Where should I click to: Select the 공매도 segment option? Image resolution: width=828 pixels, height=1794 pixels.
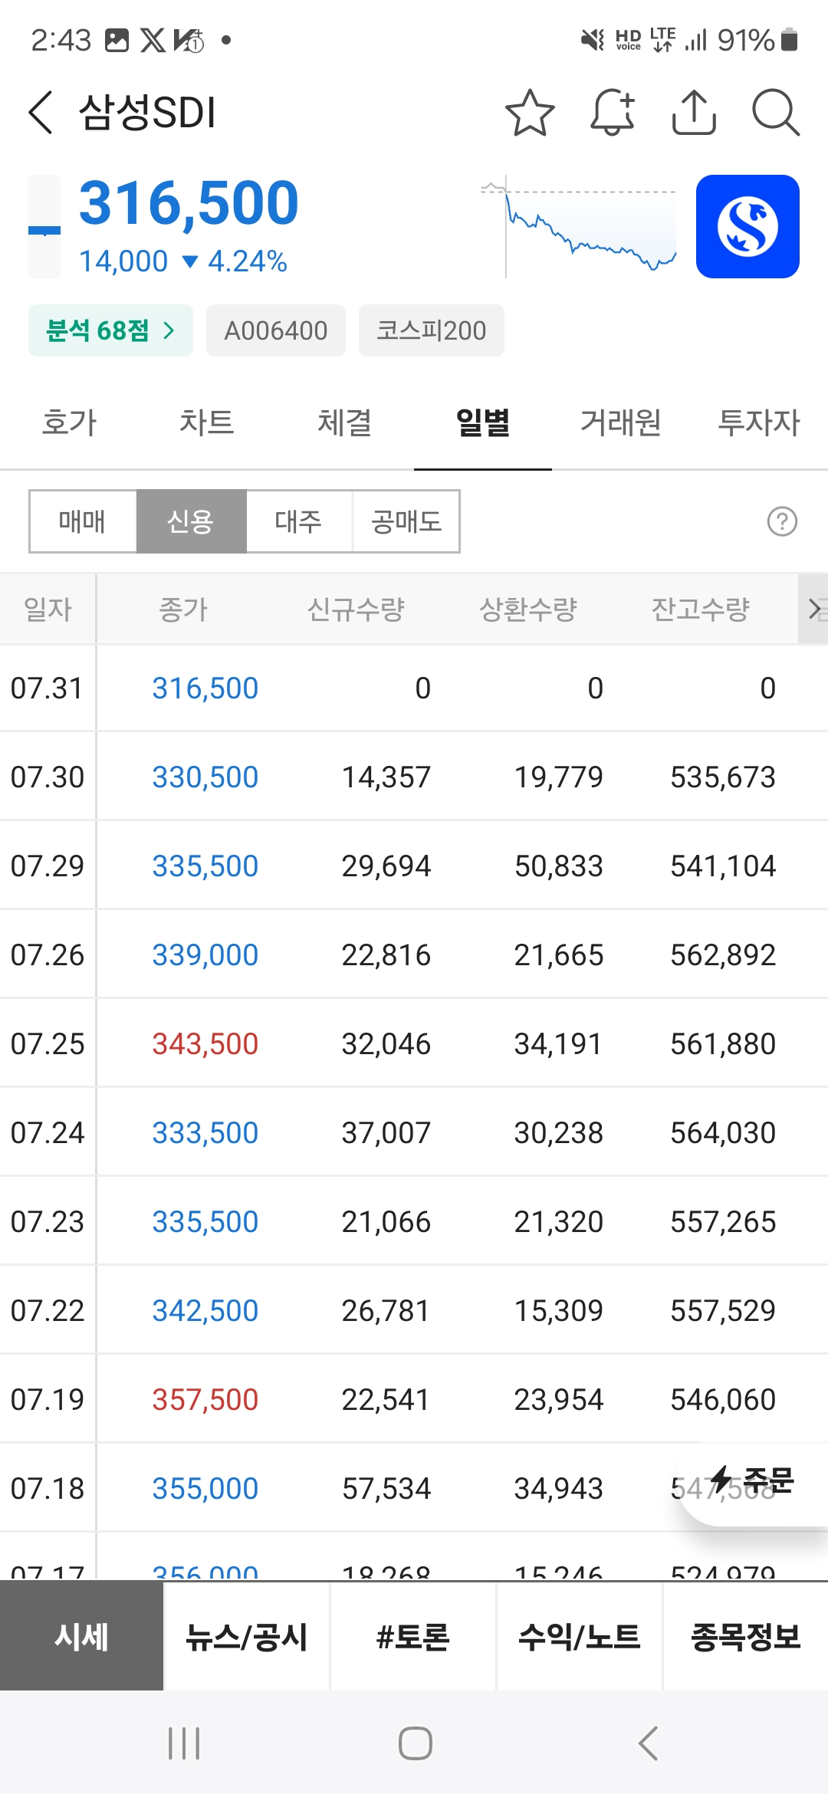[406, 521]
